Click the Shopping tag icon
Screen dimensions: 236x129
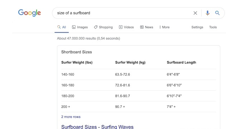[96, 27]
